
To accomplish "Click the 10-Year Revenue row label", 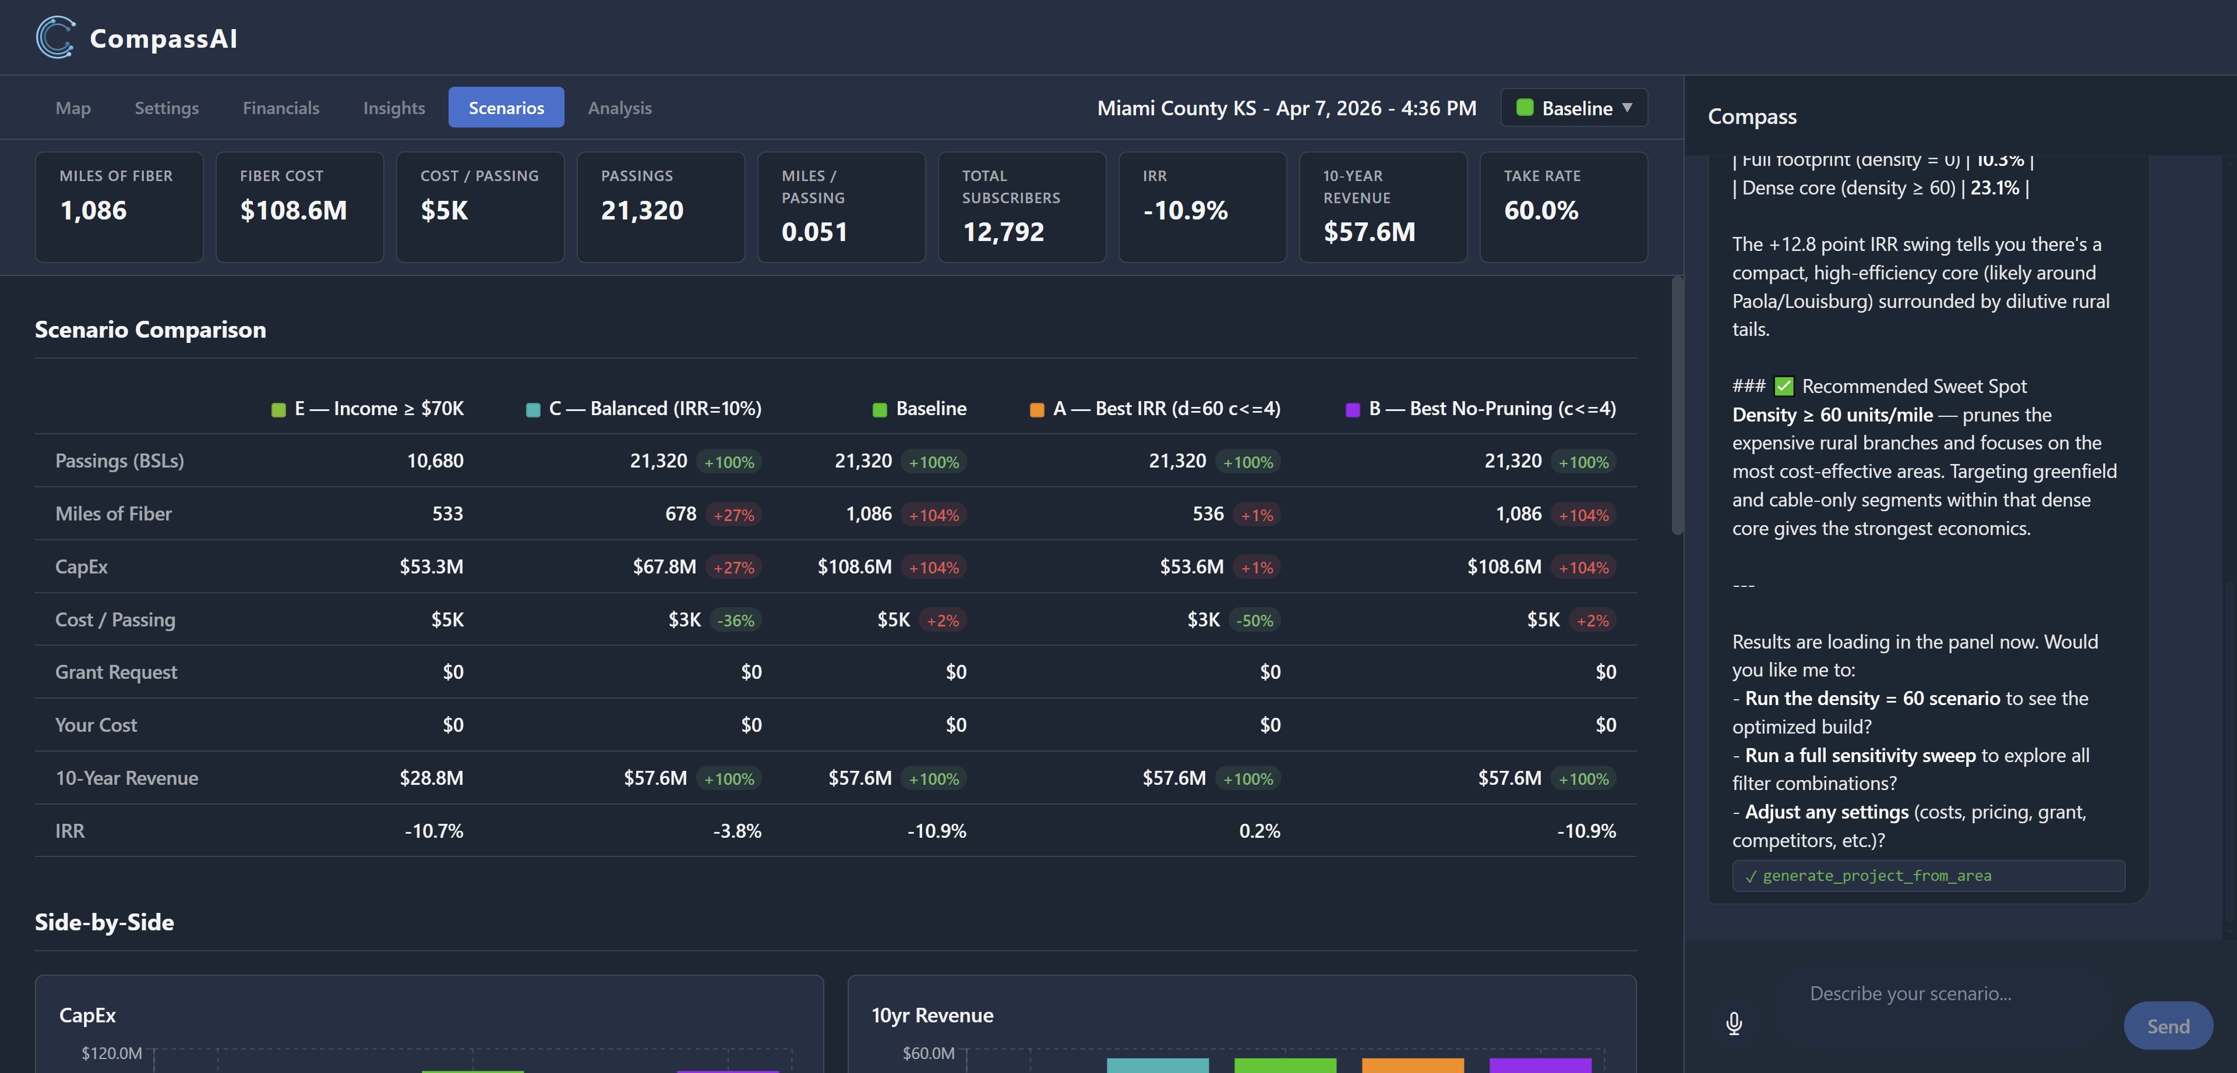I will [127, 778].
